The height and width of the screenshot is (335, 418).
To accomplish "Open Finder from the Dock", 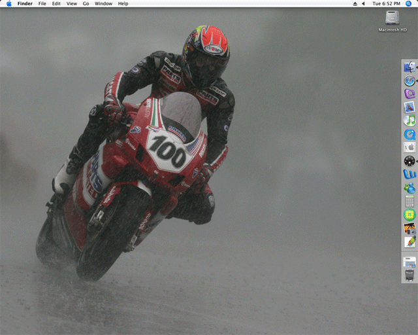I will (410, 67).
